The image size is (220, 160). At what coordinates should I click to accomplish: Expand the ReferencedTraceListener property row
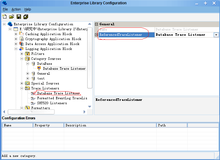coord(96,35)
